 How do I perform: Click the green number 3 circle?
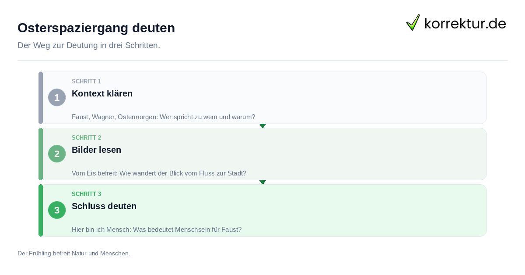(x=57, y=210)
